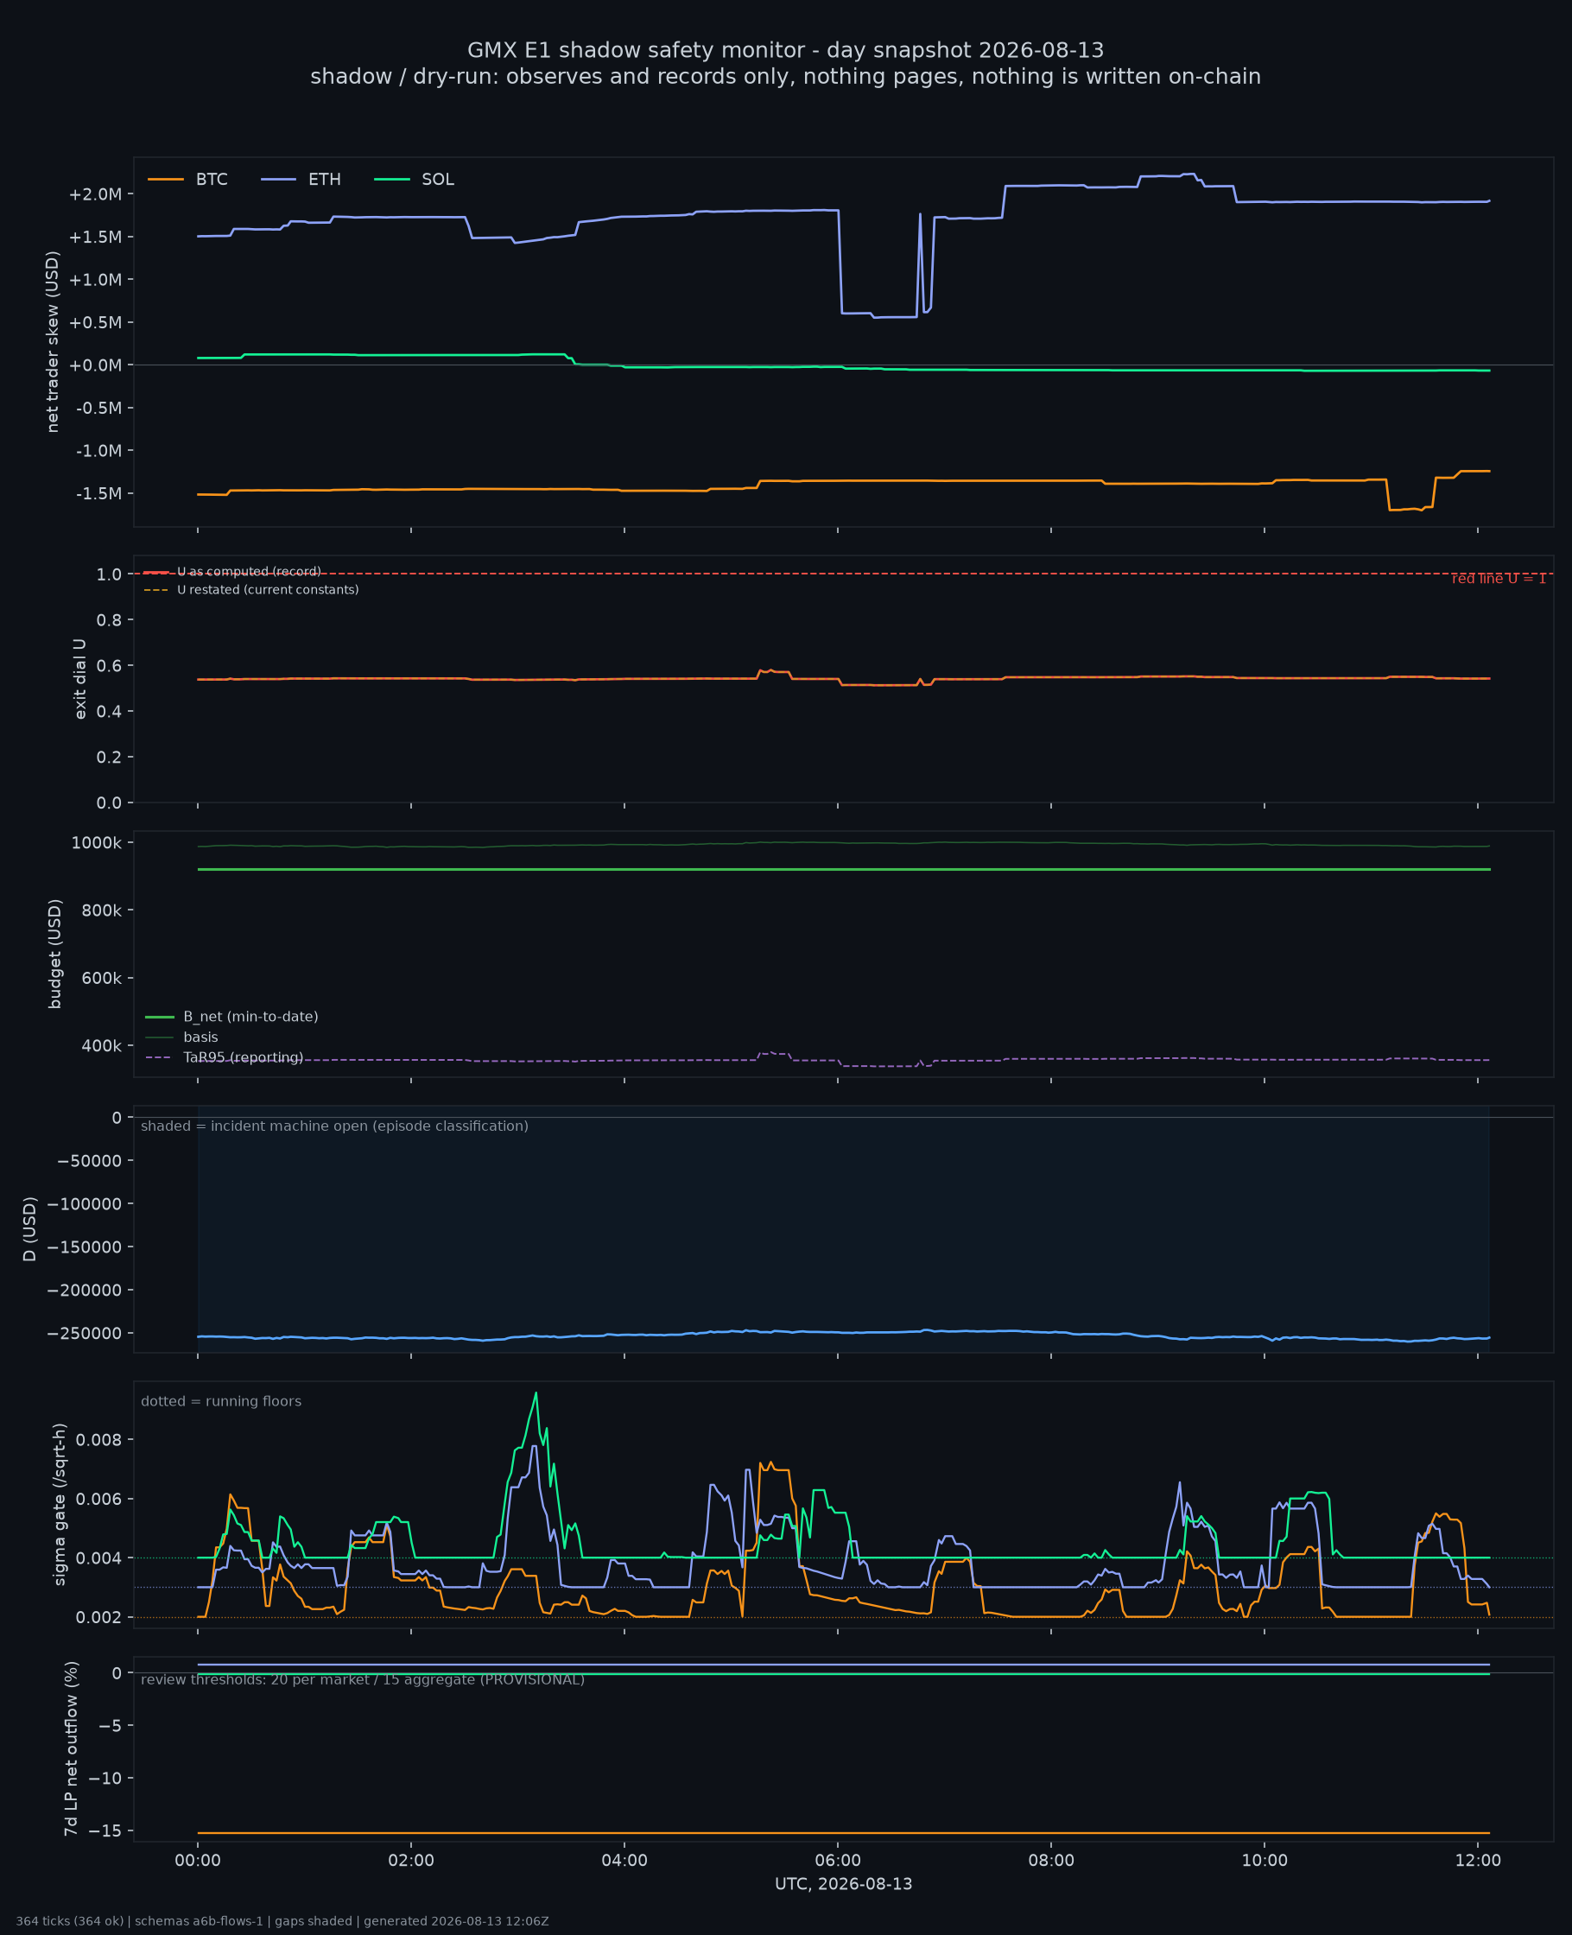Click the 'red line U = 1' annotation
The image size is (1572, 1935).
[x=1499, y=579]
